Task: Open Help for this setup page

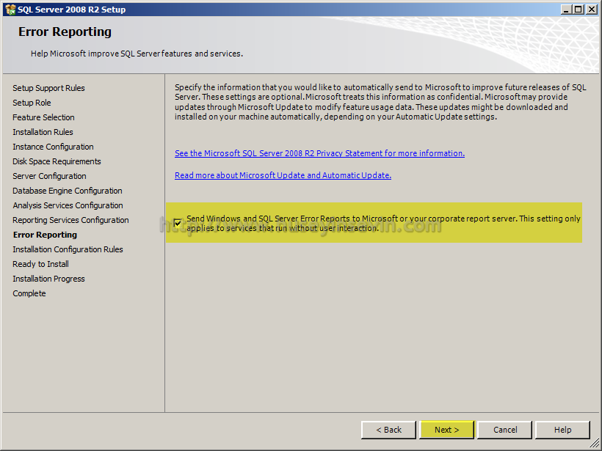Action: tap(562, 430)
